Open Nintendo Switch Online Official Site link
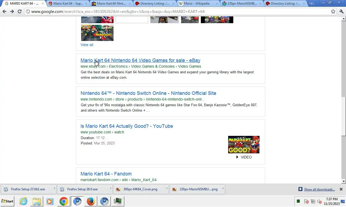The image size is (346, 207). [148, 93]
